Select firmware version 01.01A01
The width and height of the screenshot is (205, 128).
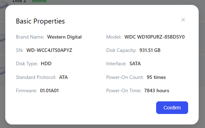pyautogui.click(x=49, y=90)
